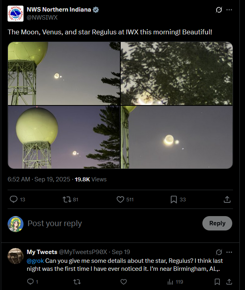Expand more options on My Tweets reply
The image size is (245, 290).
click(229, 252)
